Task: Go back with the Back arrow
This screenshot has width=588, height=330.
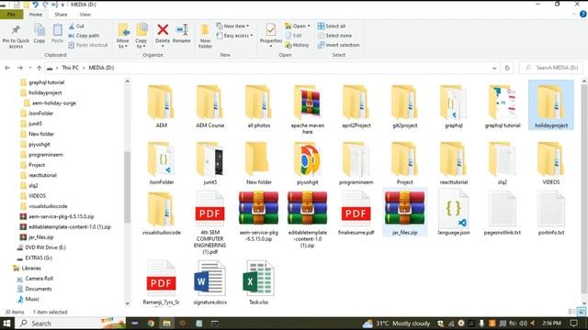Action: pos(7,68)
